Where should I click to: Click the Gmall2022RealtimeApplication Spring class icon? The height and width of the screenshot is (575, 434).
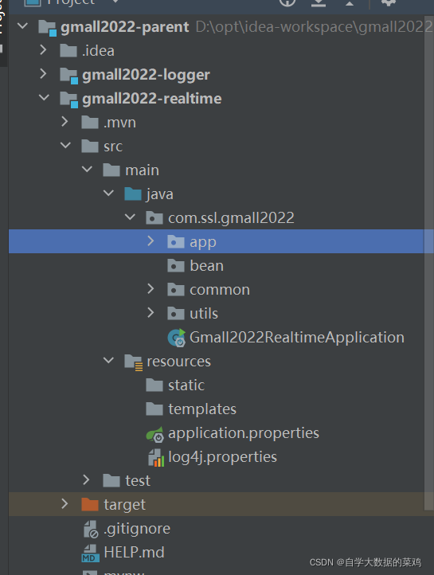tap(177, 338)
